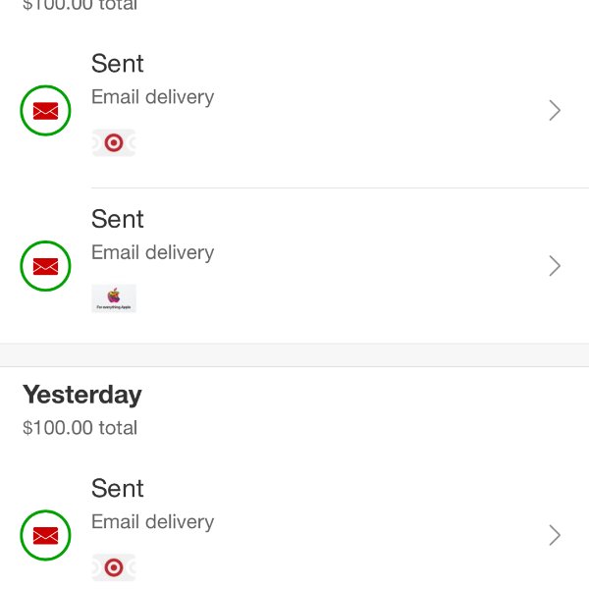Tap the thin line between Sent orders
Viewport: 589px width, 589px height.
pos(340,187)
